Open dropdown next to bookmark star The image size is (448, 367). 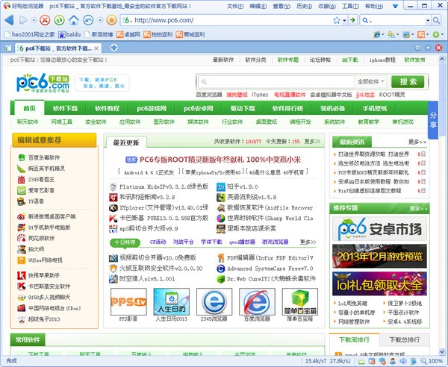click(x=344, y=21)
